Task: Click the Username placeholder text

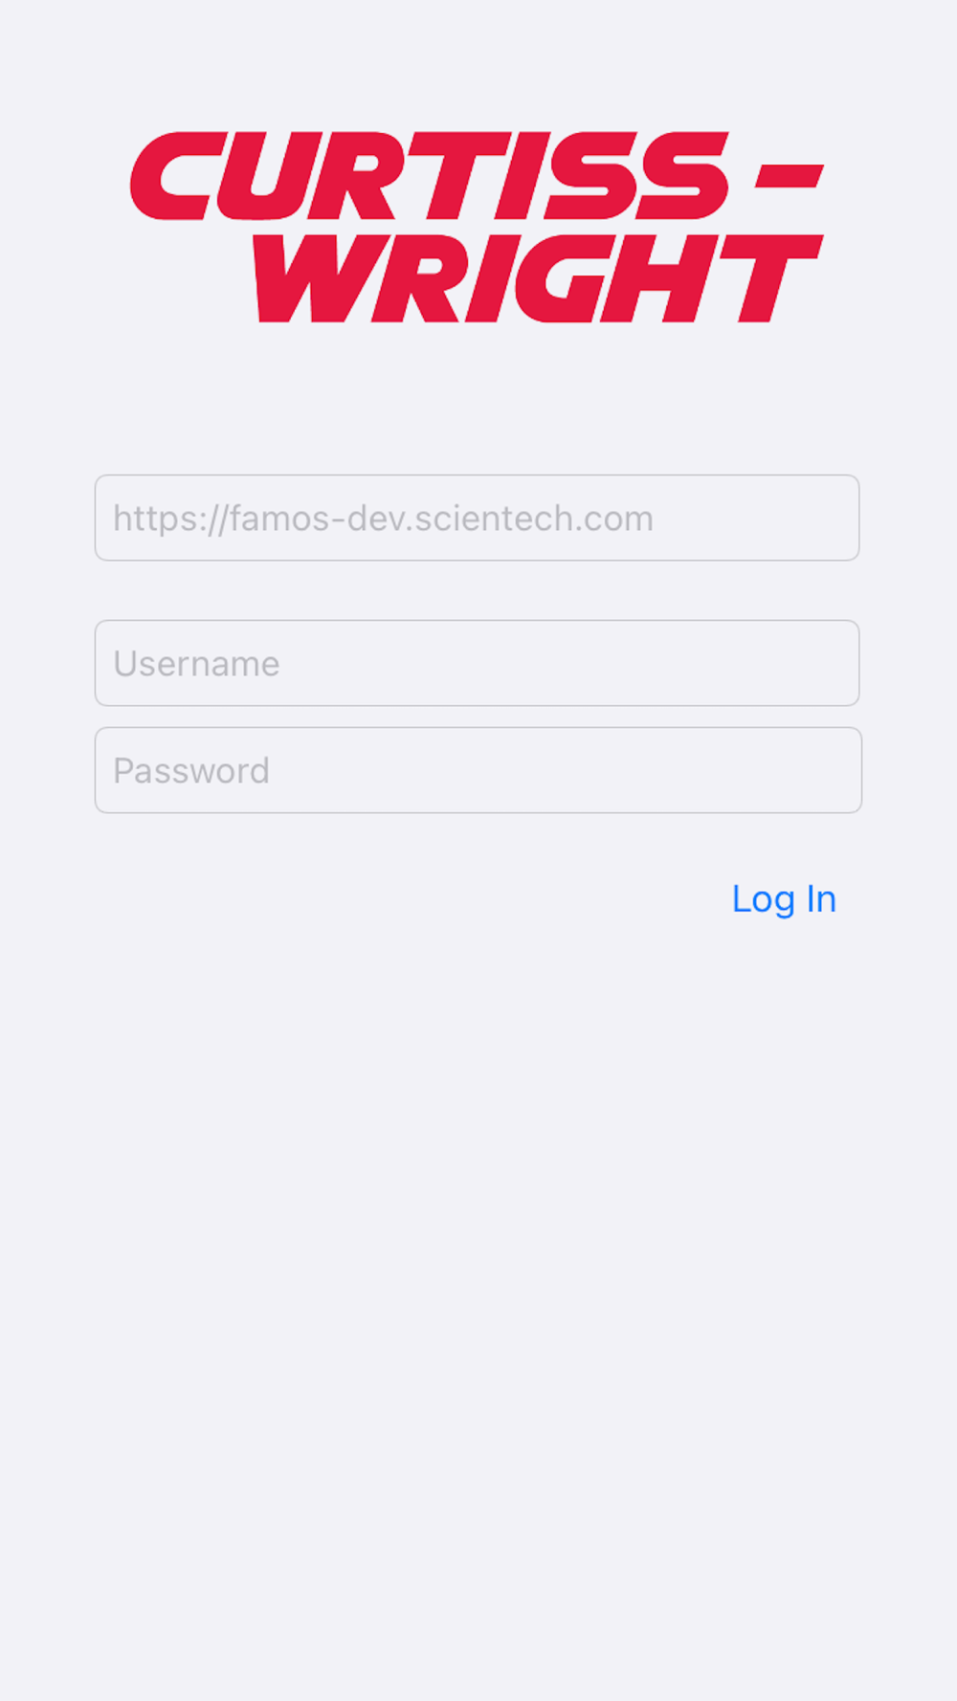Action: tap(196, 664)
